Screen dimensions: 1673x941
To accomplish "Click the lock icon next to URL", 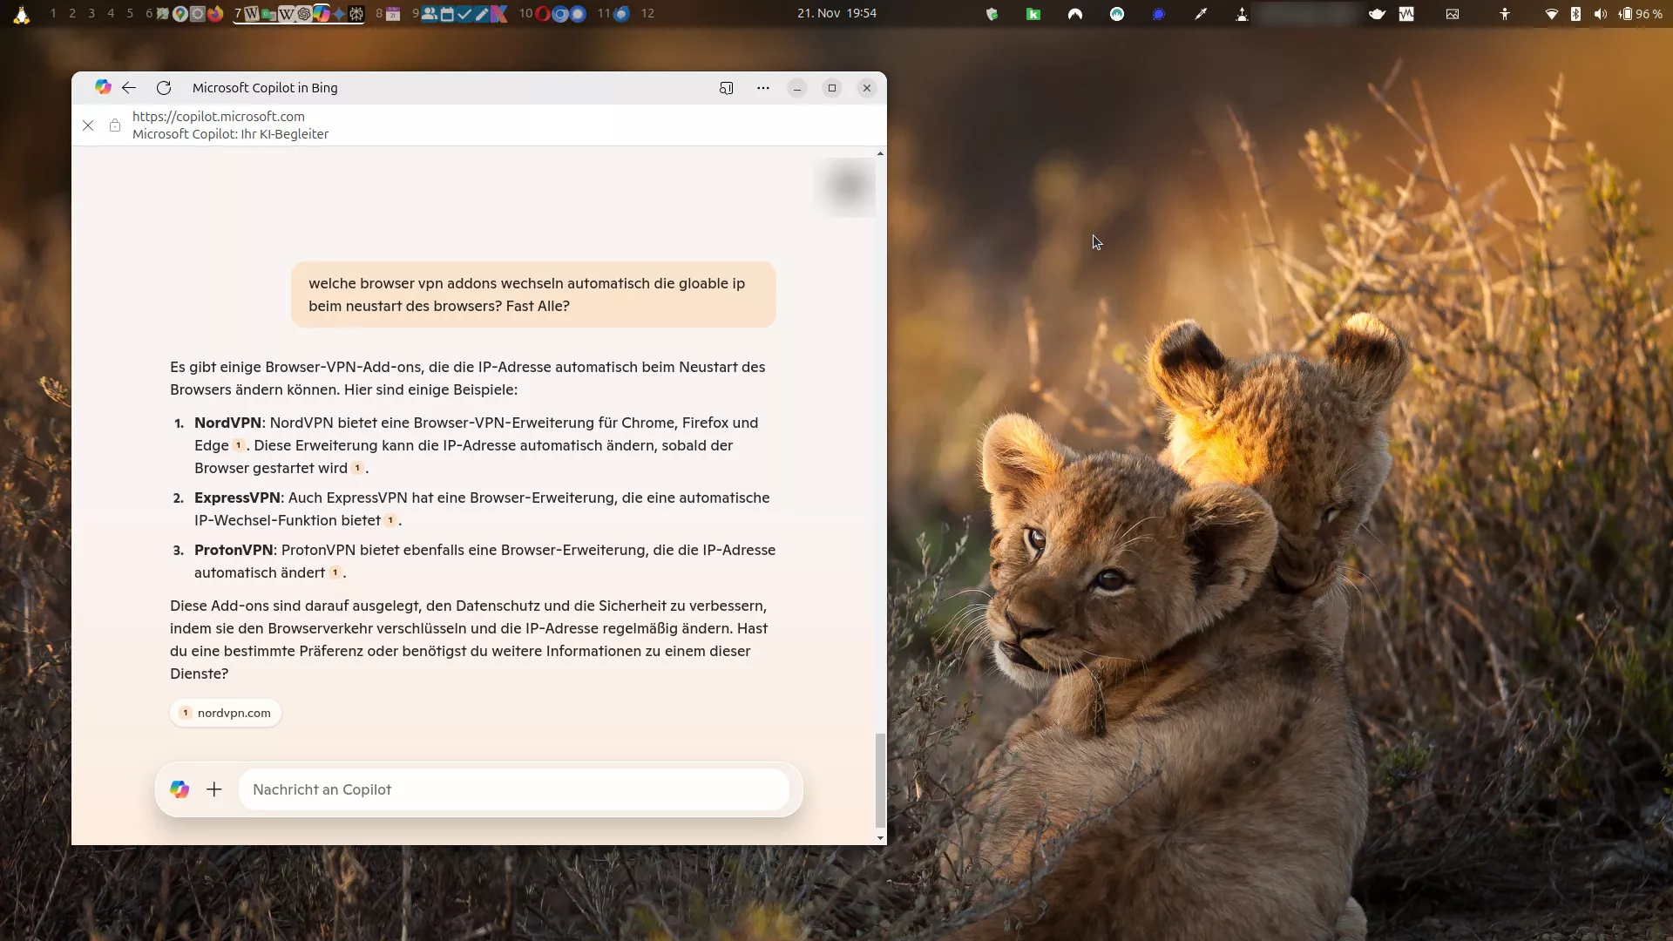I will (115, 125).
